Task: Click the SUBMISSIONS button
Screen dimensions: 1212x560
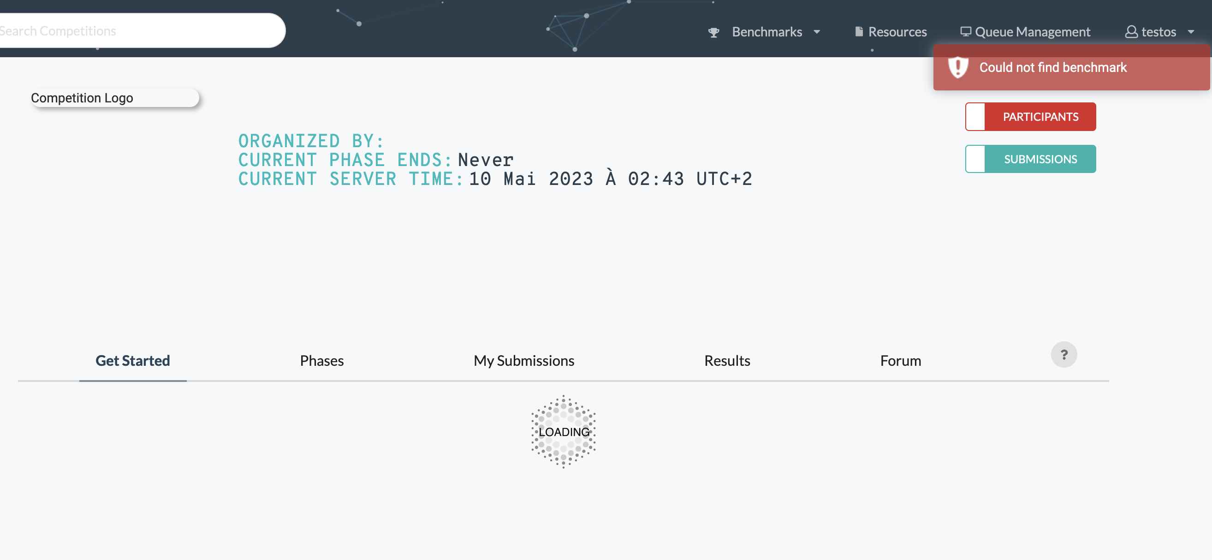Action: point(1040,159)
